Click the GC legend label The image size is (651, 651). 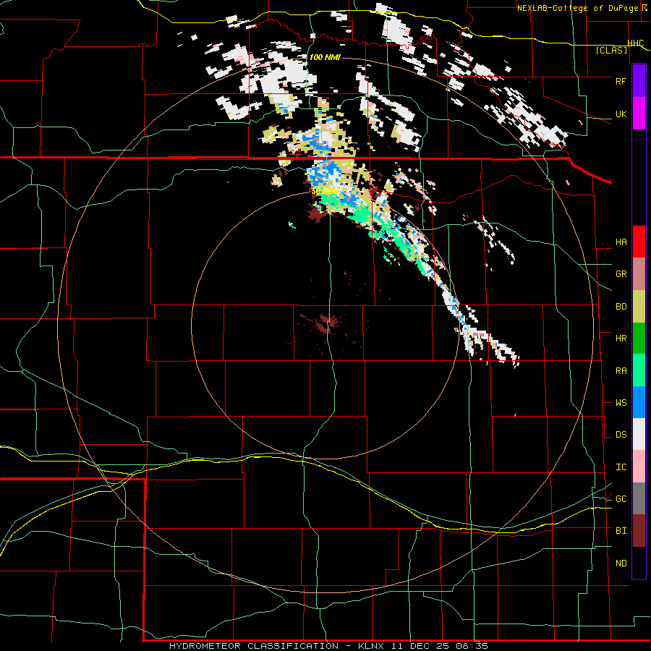[x=621, y=498]
